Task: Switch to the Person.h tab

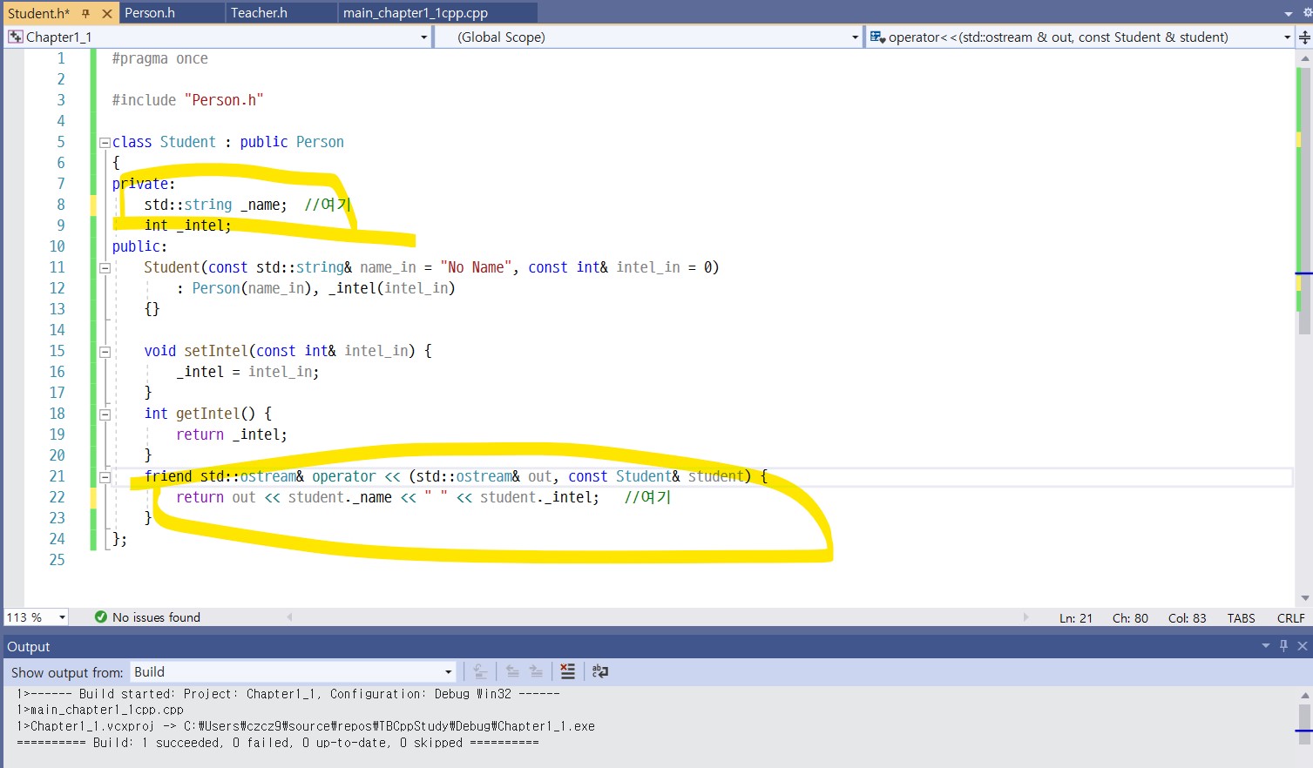Action: point(150,13)
